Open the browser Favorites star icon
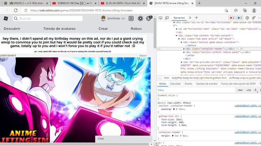The width and height of the screenshot is (261, 146). [236, 11]
